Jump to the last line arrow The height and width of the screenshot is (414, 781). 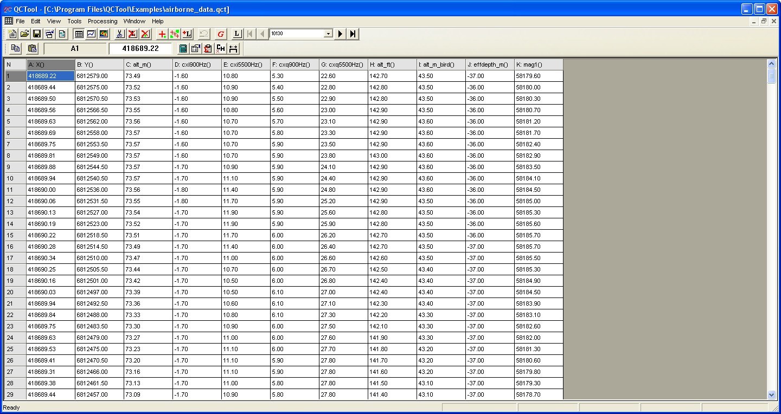(x=353, y=34)
